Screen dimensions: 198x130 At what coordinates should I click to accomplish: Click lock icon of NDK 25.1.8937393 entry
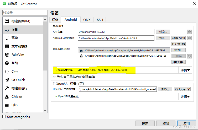coord(81,51)
